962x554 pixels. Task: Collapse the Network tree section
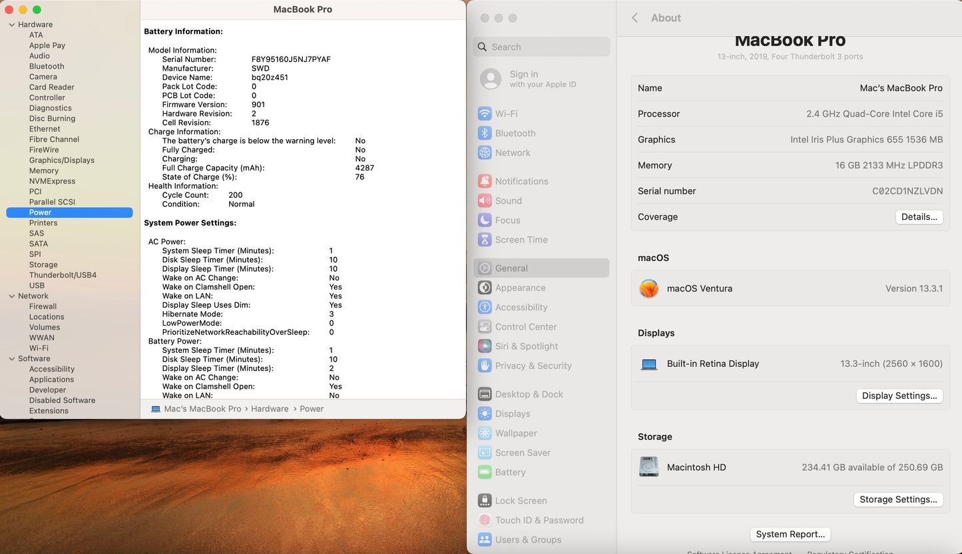pos(11,296)
